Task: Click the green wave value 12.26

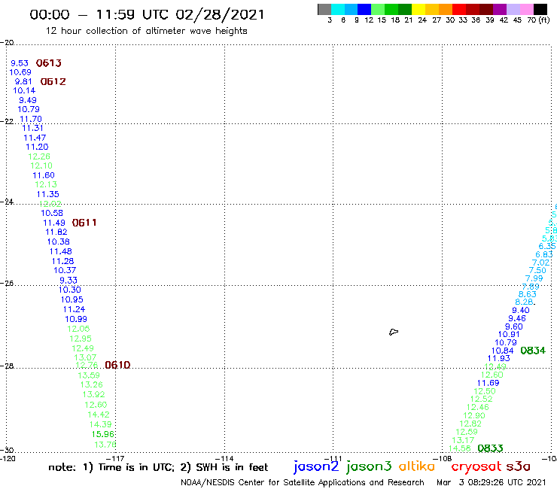Action: click(x=39, y=156)
